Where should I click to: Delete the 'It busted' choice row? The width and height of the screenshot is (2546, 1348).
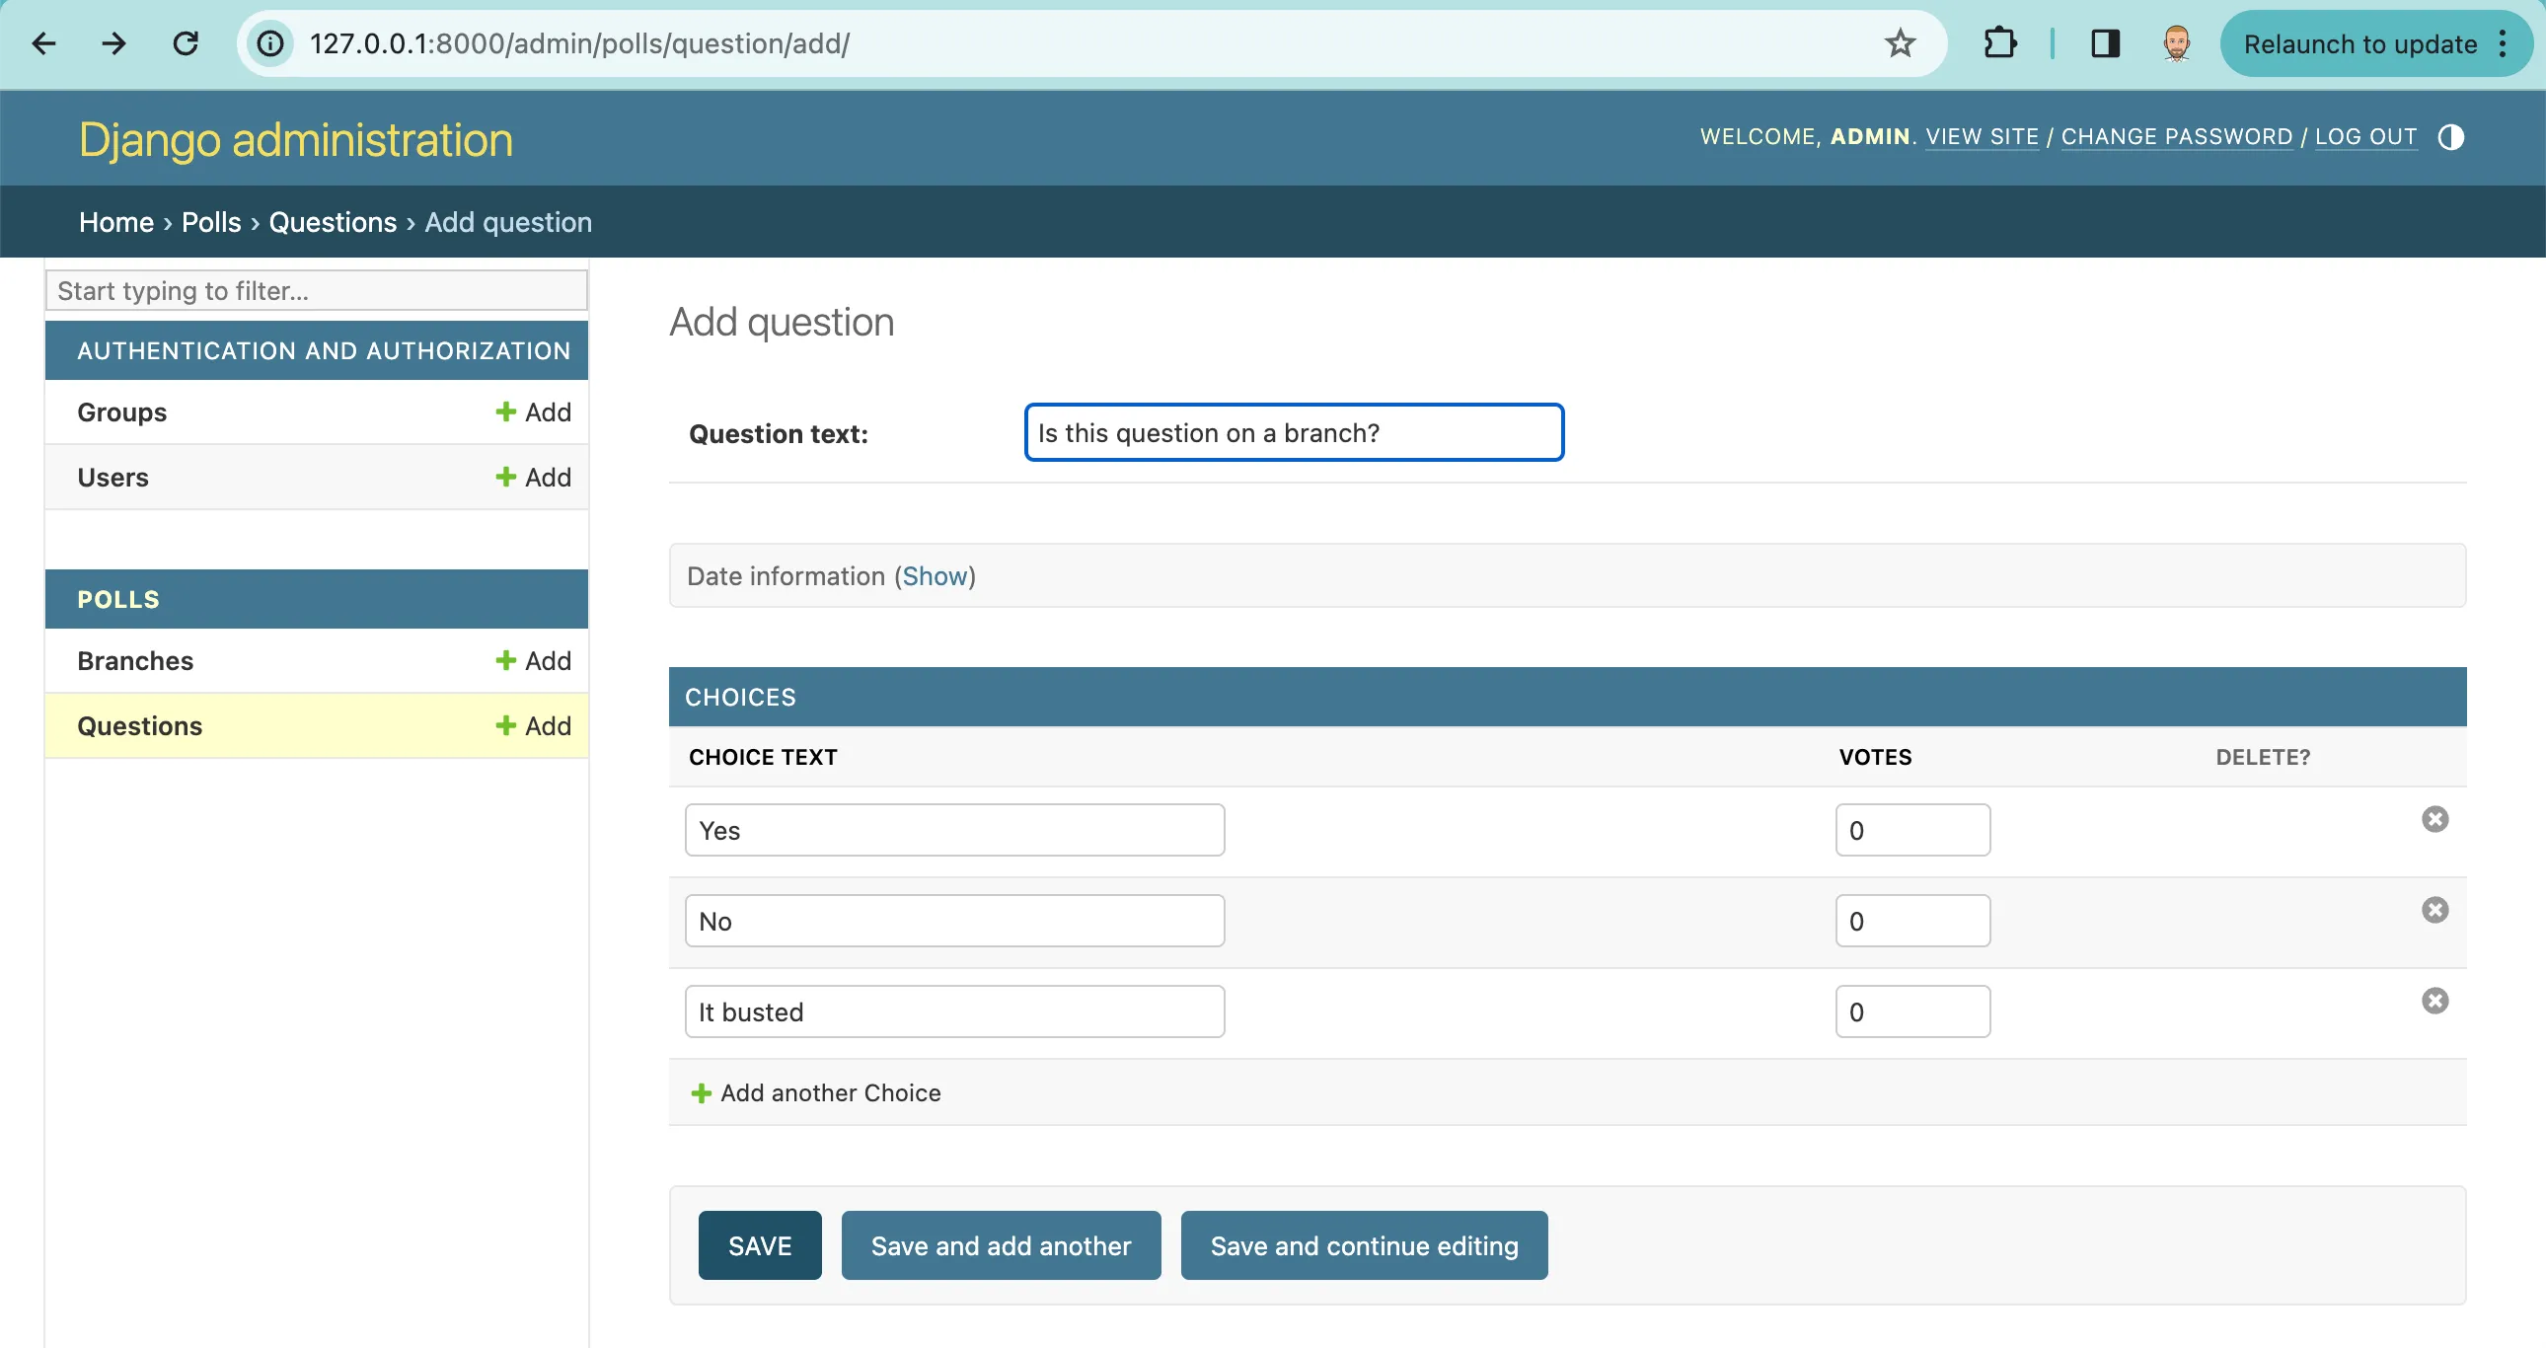[2434, 1001]
